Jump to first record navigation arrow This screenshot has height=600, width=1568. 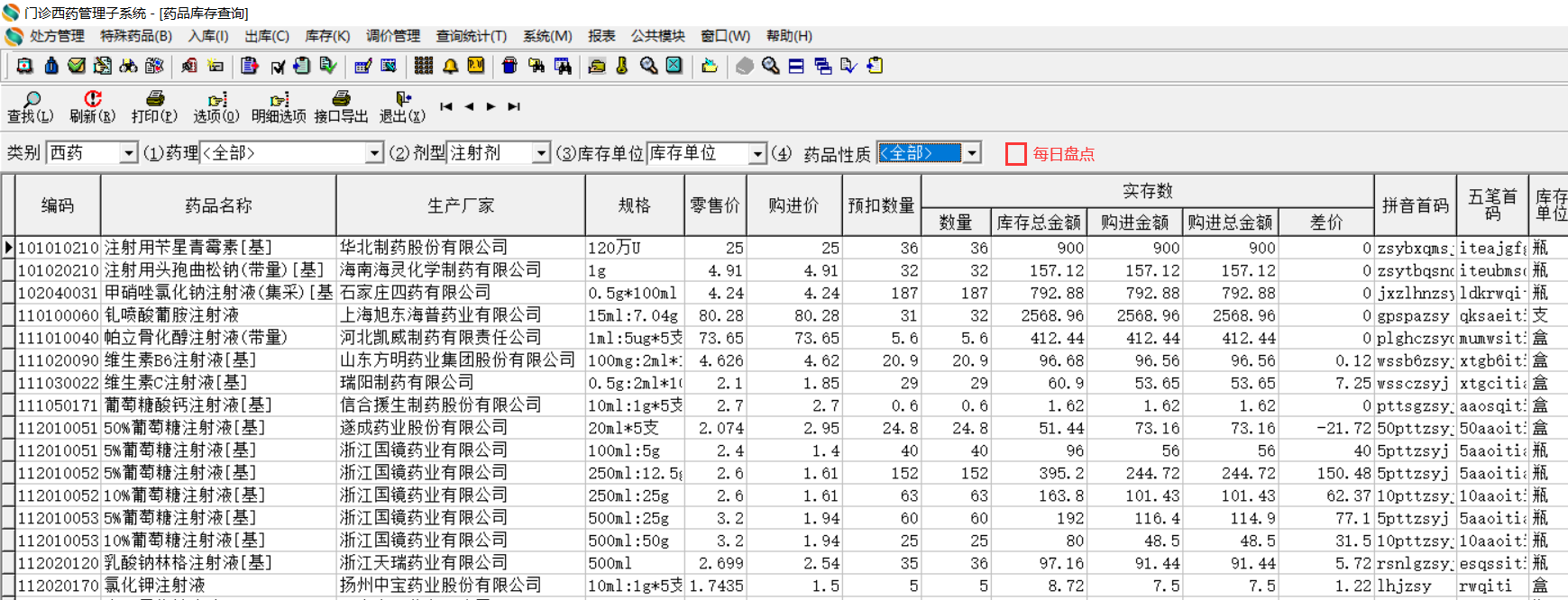(445, 106)
